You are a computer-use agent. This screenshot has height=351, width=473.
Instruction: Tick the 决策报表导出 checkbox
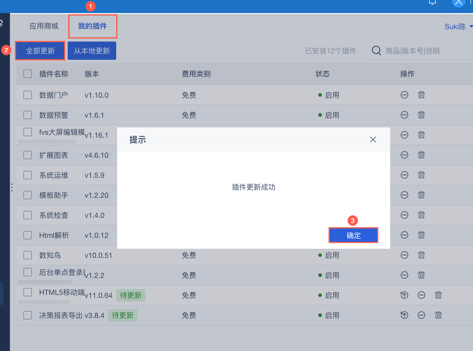tap(28, 315)
